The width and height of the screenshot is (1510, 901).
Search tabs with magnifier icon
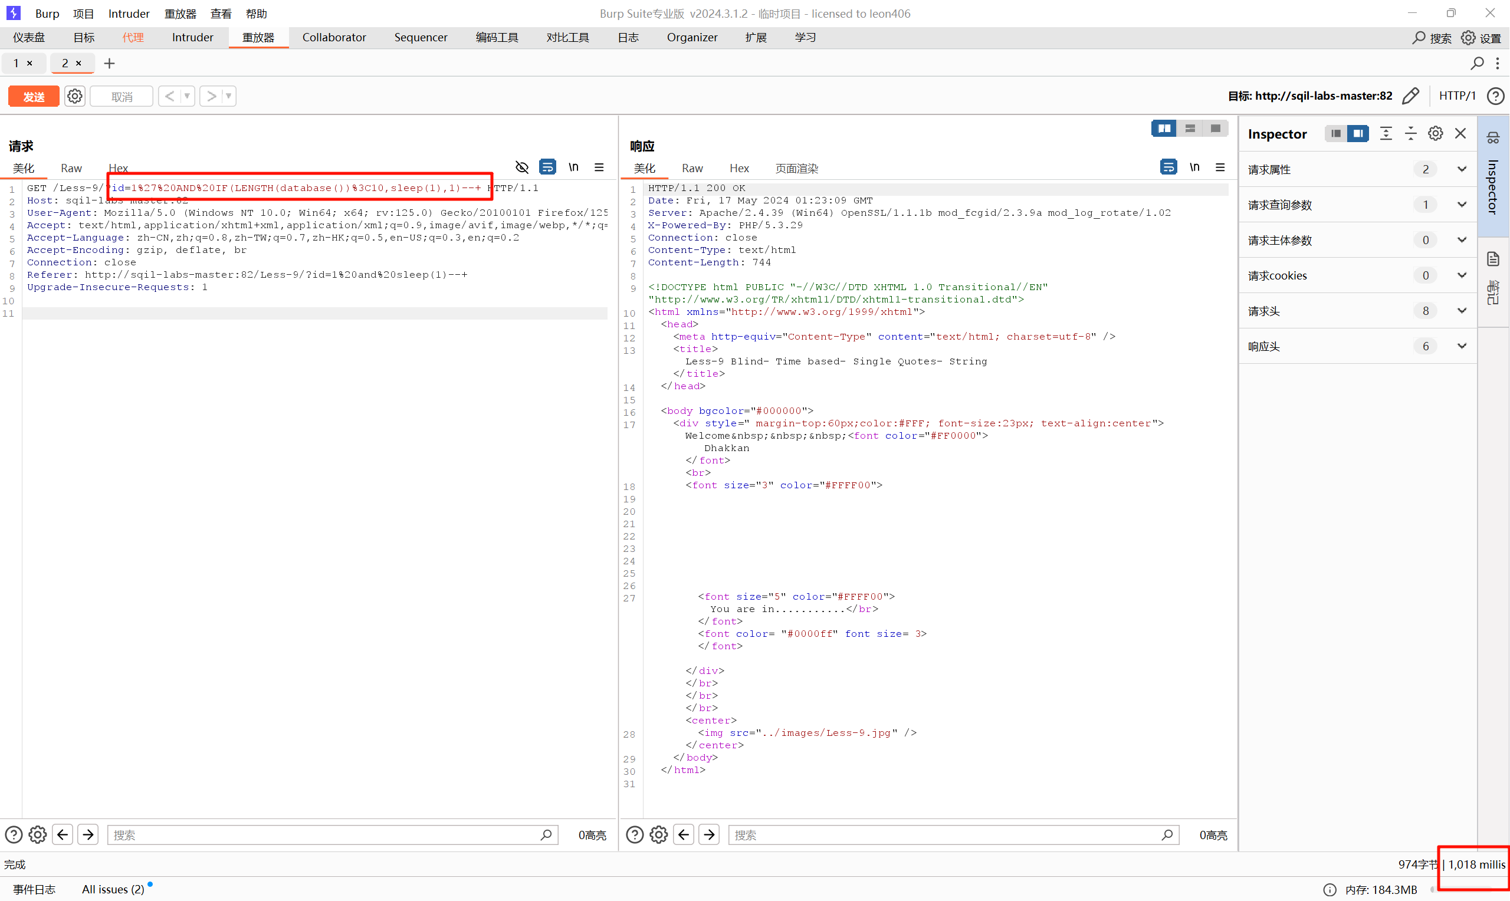(1477, 63)
